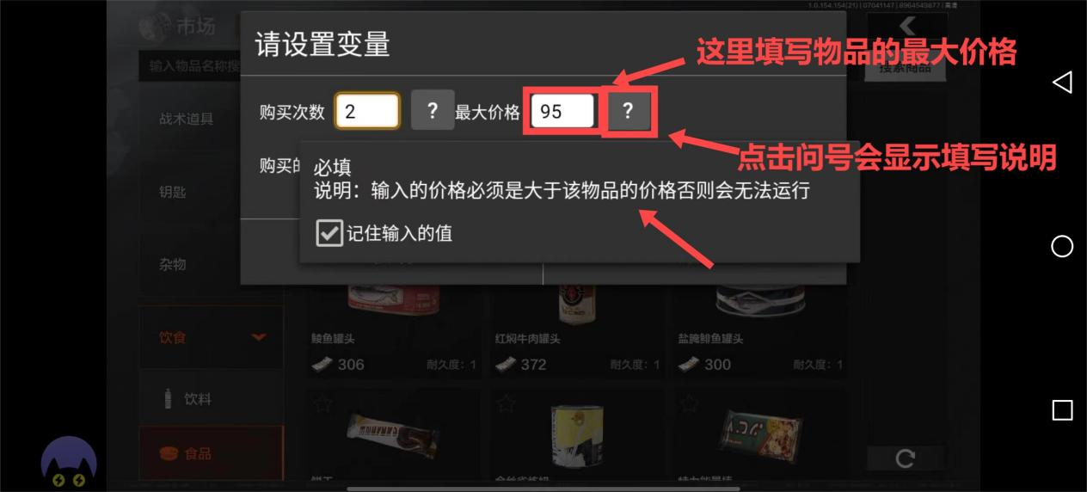The image size is (1087, 492).
Task: Click the back chevron at top right
Action: click(x=906, y=27)
